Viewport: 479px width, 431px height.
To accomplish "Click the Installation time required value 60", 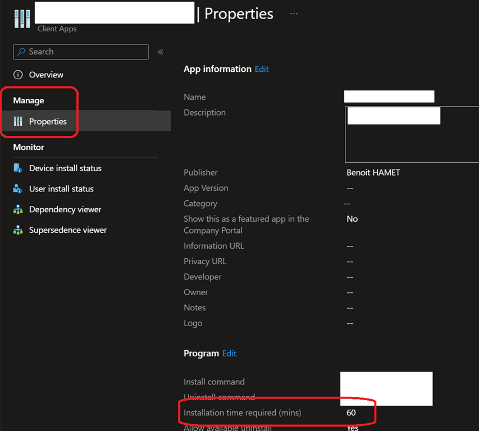I will pos(351,412).
